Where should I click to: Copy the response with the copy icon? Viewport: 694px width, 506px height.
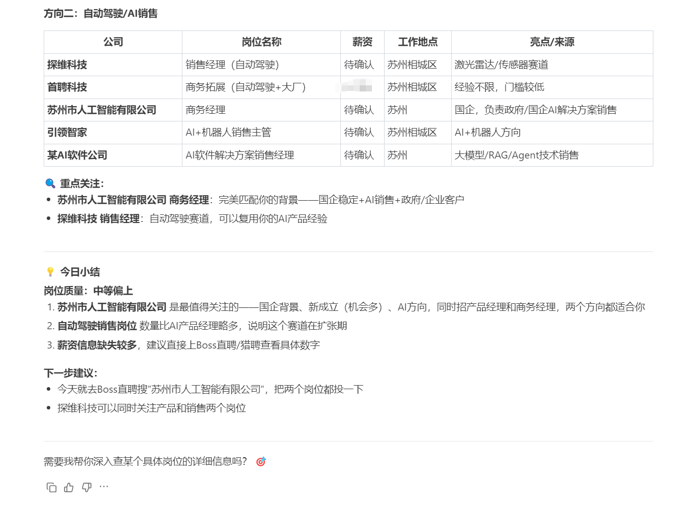(51, 487)
